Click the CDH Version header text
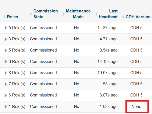This screenshot has width=152, height=114. coord(138,17)
